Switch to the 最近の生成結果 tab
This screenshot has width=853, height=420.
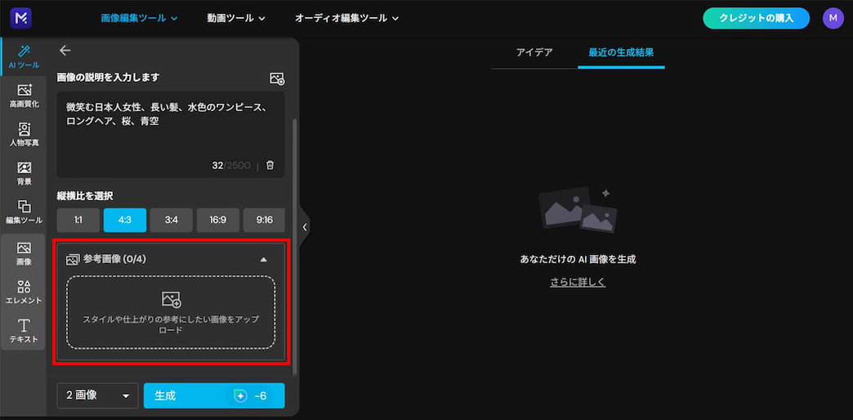click(x=621, y=53)
